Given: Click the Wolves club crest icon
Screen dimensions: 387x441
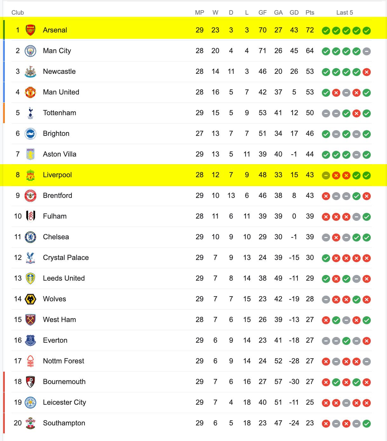Looking at the screenshot, I should (31, 299).
